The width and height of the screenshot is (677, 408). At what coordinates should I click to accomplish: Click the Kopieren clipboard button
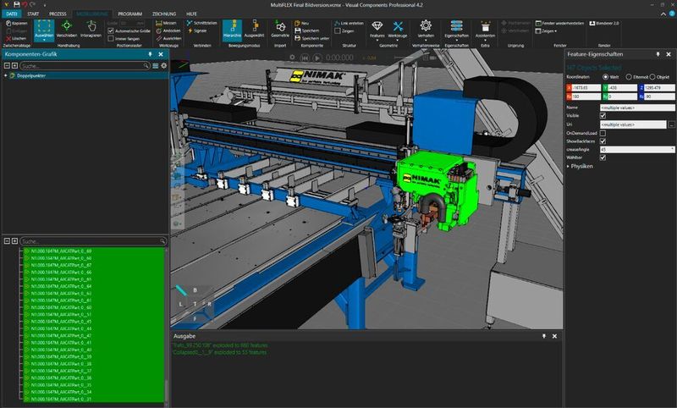16,24
